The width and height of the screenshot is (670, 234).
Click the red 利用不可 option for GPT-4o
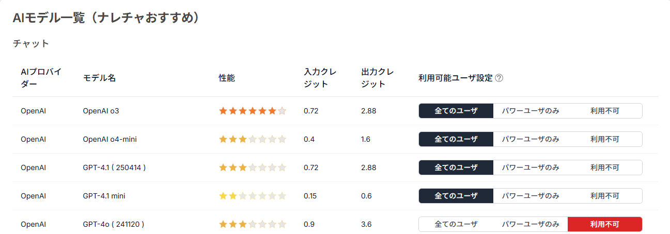[x=604, y=224]
